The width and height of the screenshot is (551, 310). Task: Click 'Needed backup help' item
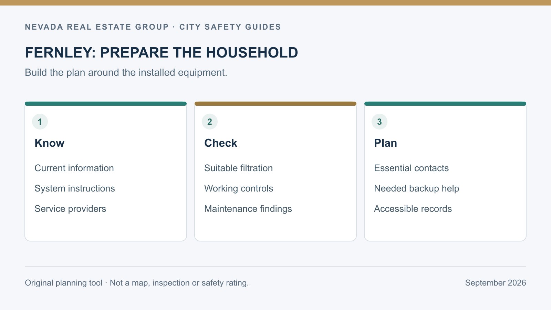tap(417, 188)
